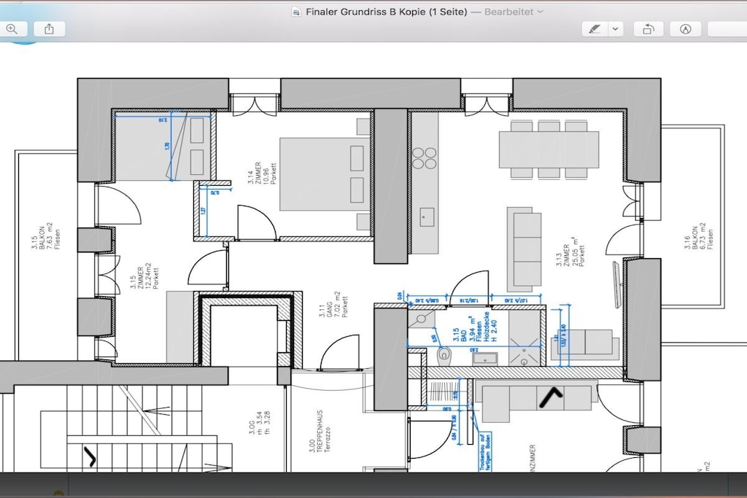Open the Share menu button
The image size is (747, 498).
(50, 29)
